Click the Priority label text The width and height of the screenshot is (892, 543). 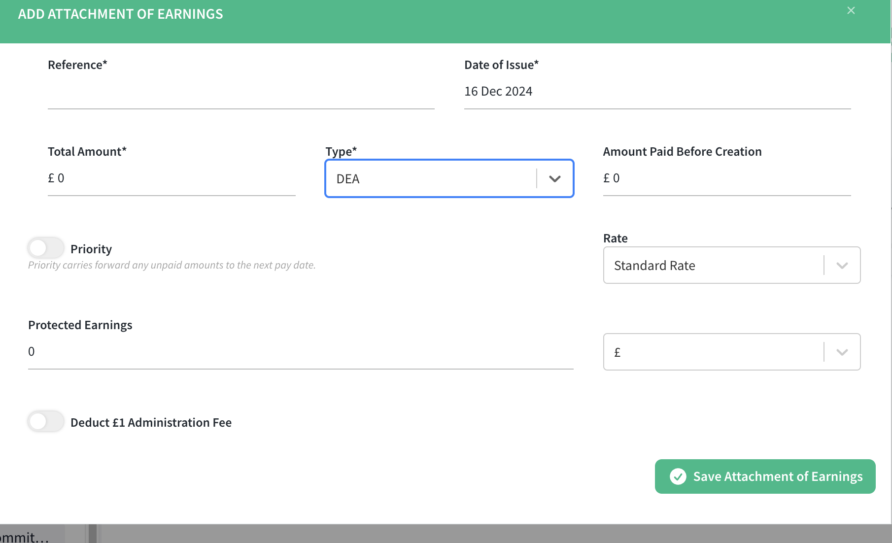pyautogui.click(x=91, y=249)
